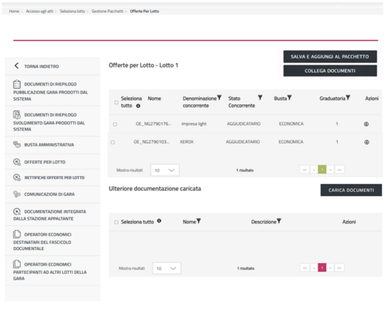Click the OE_NG2790103... file name
The image size is (385, 315).
(x=152, y=141)
